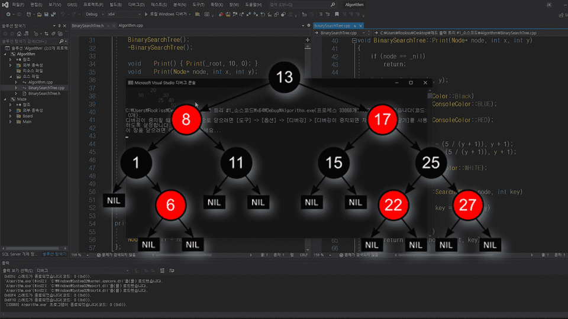
Task: Collapse the Algorithm project node
Action: [x=5, y=54]
